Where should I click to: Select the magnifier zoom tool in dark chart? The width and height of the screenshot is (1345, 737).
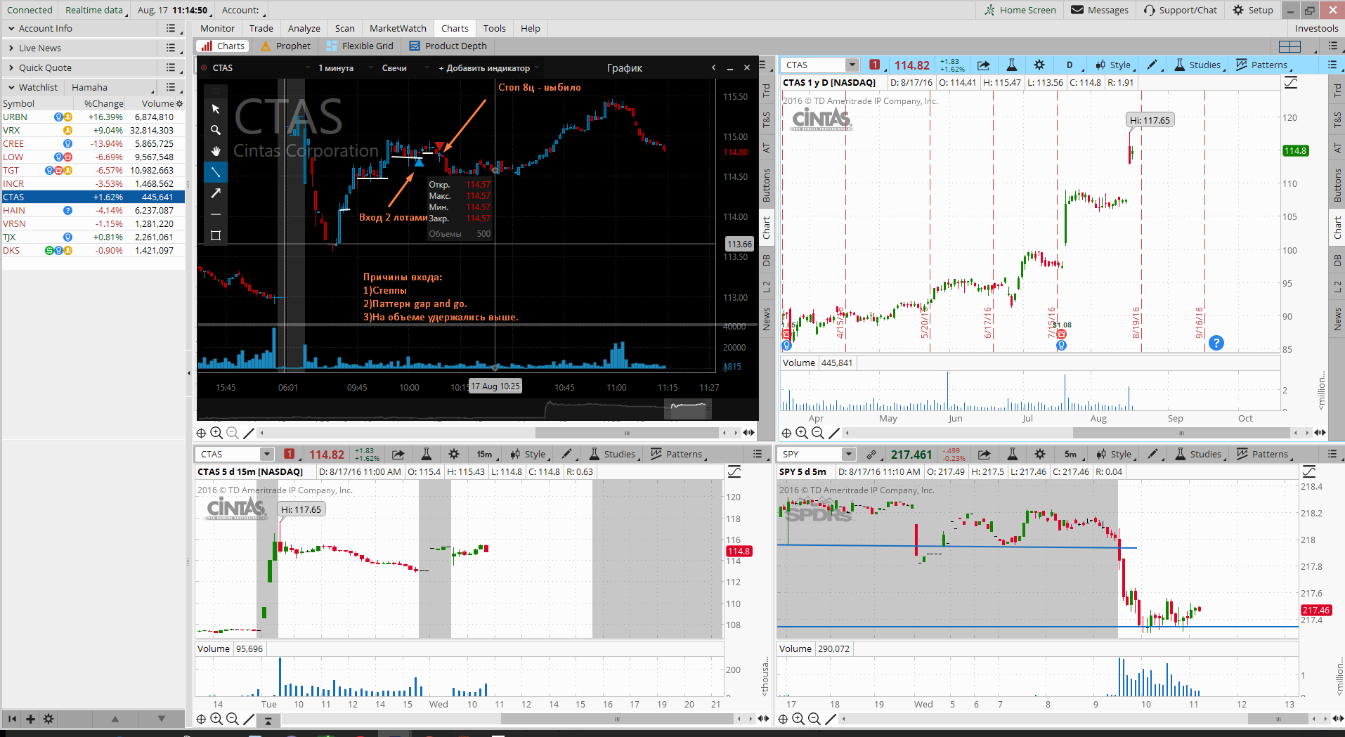click(x=216, y=130)
